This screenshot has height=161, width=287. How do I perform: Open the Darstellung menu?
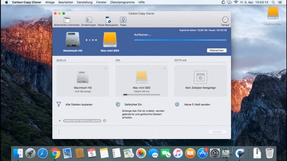point(85,2)
